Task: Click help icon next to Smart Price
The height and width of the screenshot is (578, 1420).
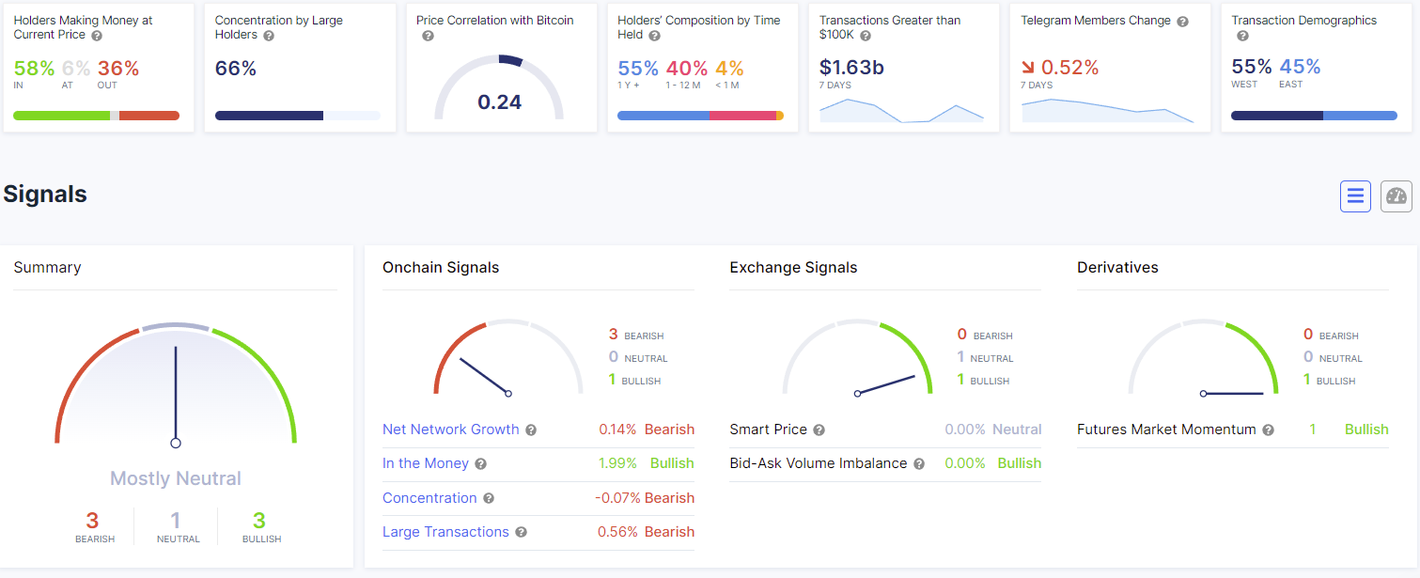Action: pos(819,430)
